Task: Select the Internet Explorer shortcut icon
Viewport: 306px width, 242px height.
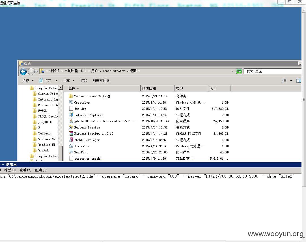Action: pos(71,115)
